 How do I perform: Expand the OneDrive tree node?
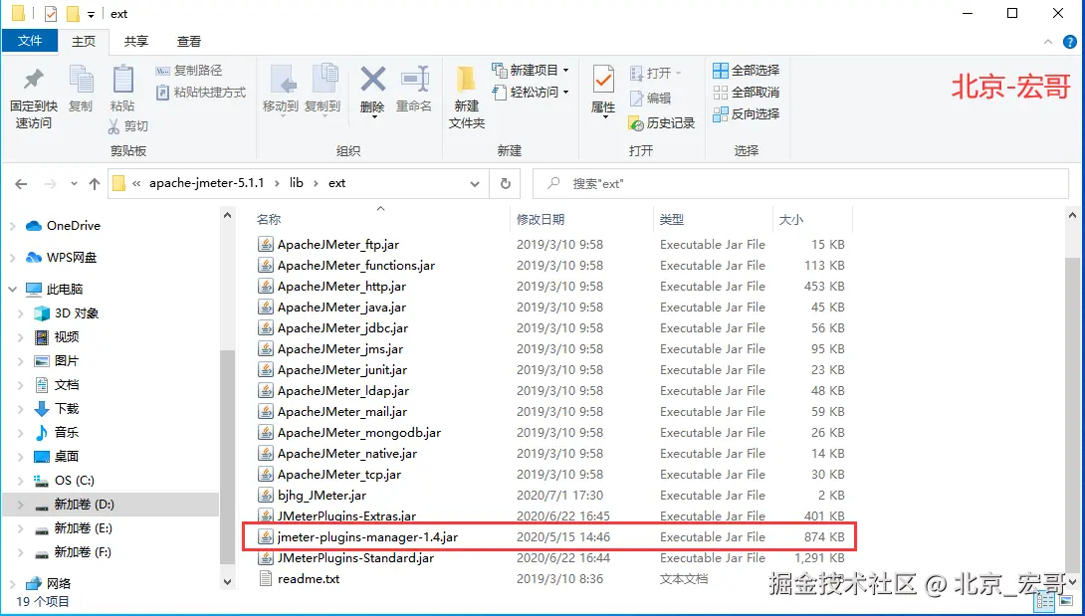tap(13, 226)
